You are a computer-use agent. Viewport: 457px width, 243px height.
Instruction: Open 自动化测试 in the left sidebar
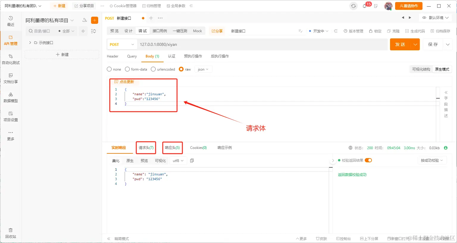[11, 59]
